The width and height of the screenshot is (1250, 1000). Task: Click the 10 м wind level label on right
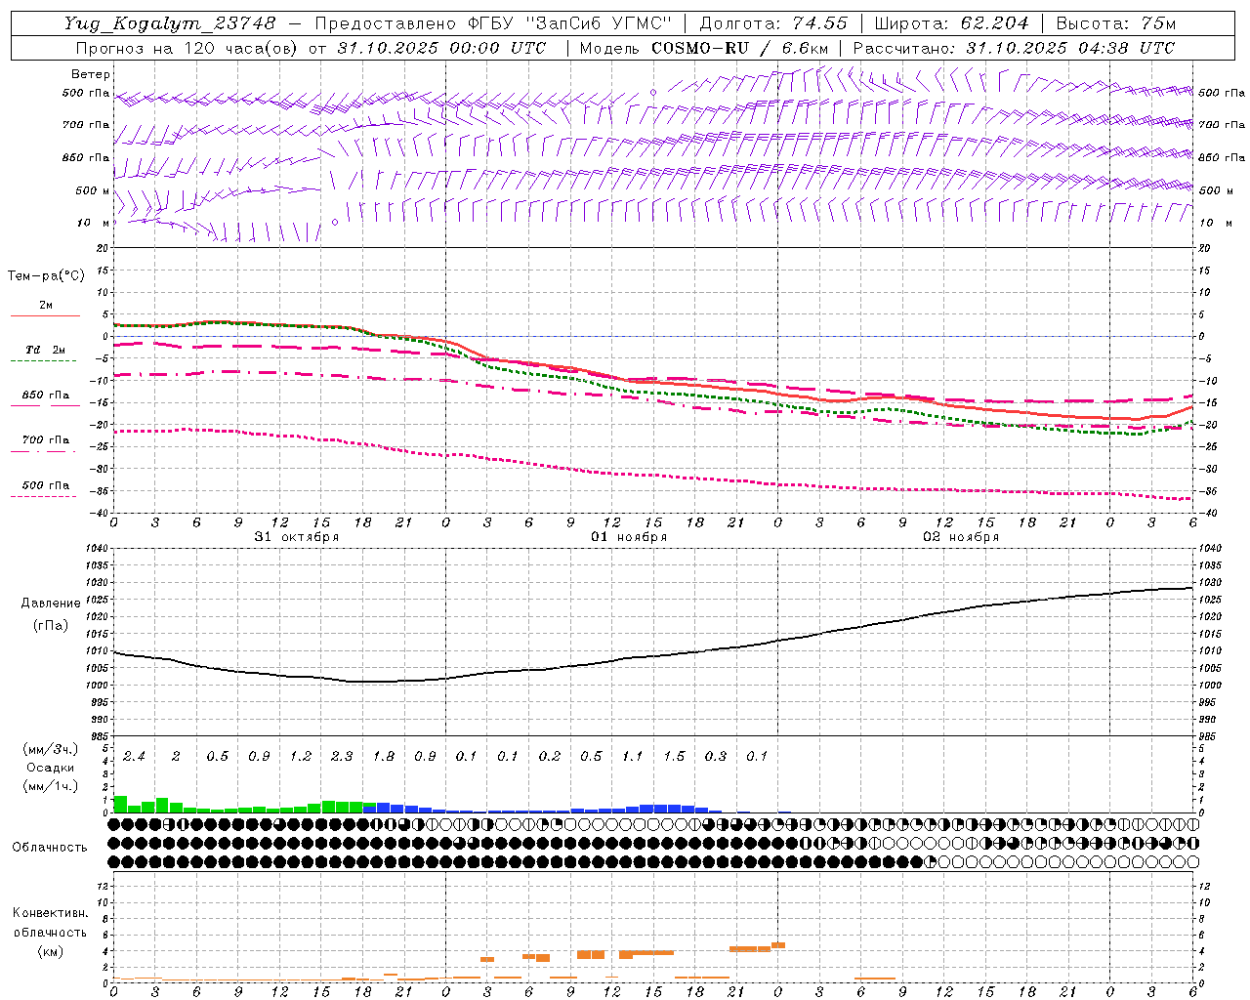pyautogui.click(x=1215, y=223)
